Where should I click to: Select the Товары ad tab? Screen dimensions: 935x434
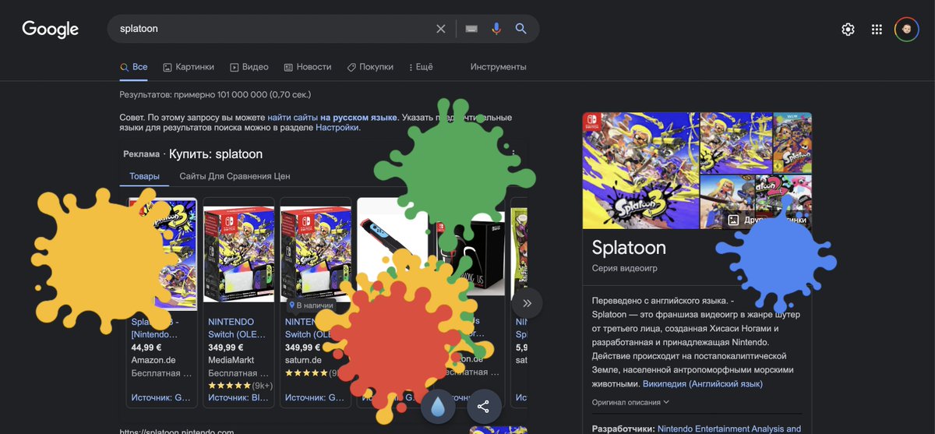click(144, 176)
